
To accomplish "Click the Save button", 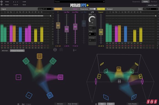I will click(x=24, y=5).
